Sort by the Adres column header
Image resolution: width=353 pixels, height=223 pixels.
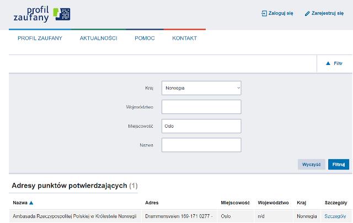coord(152,203)
